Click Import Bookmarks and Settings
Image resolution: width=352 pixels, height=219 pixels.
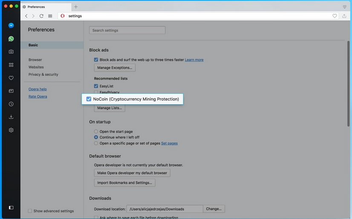(124, 183)
